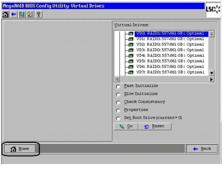
Task: Click the list's scroll down arrow
Action: pos(212,73)
